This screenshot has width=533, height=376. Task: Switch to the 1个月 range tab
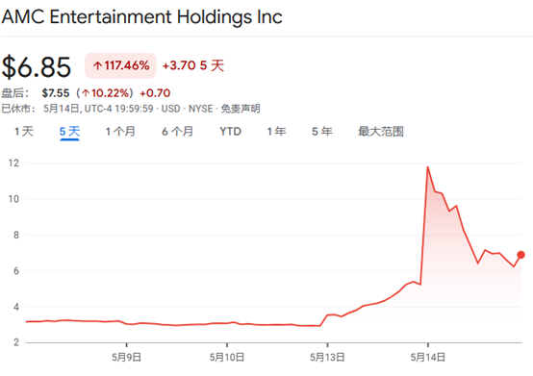pos(120,132)
